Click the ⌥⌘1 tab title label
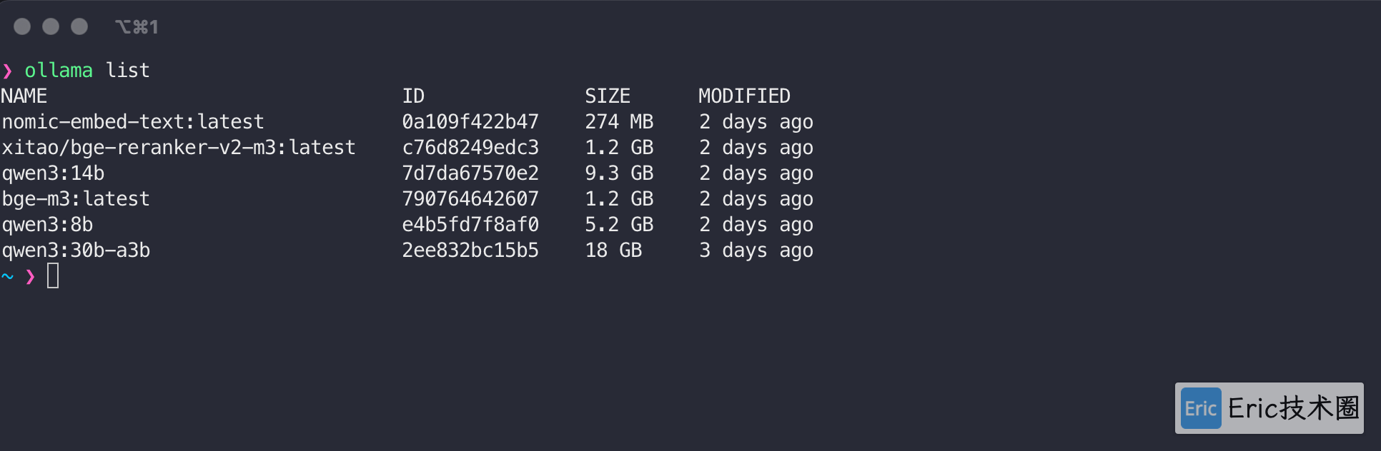The image size is (1381, 451). point(137,27)
